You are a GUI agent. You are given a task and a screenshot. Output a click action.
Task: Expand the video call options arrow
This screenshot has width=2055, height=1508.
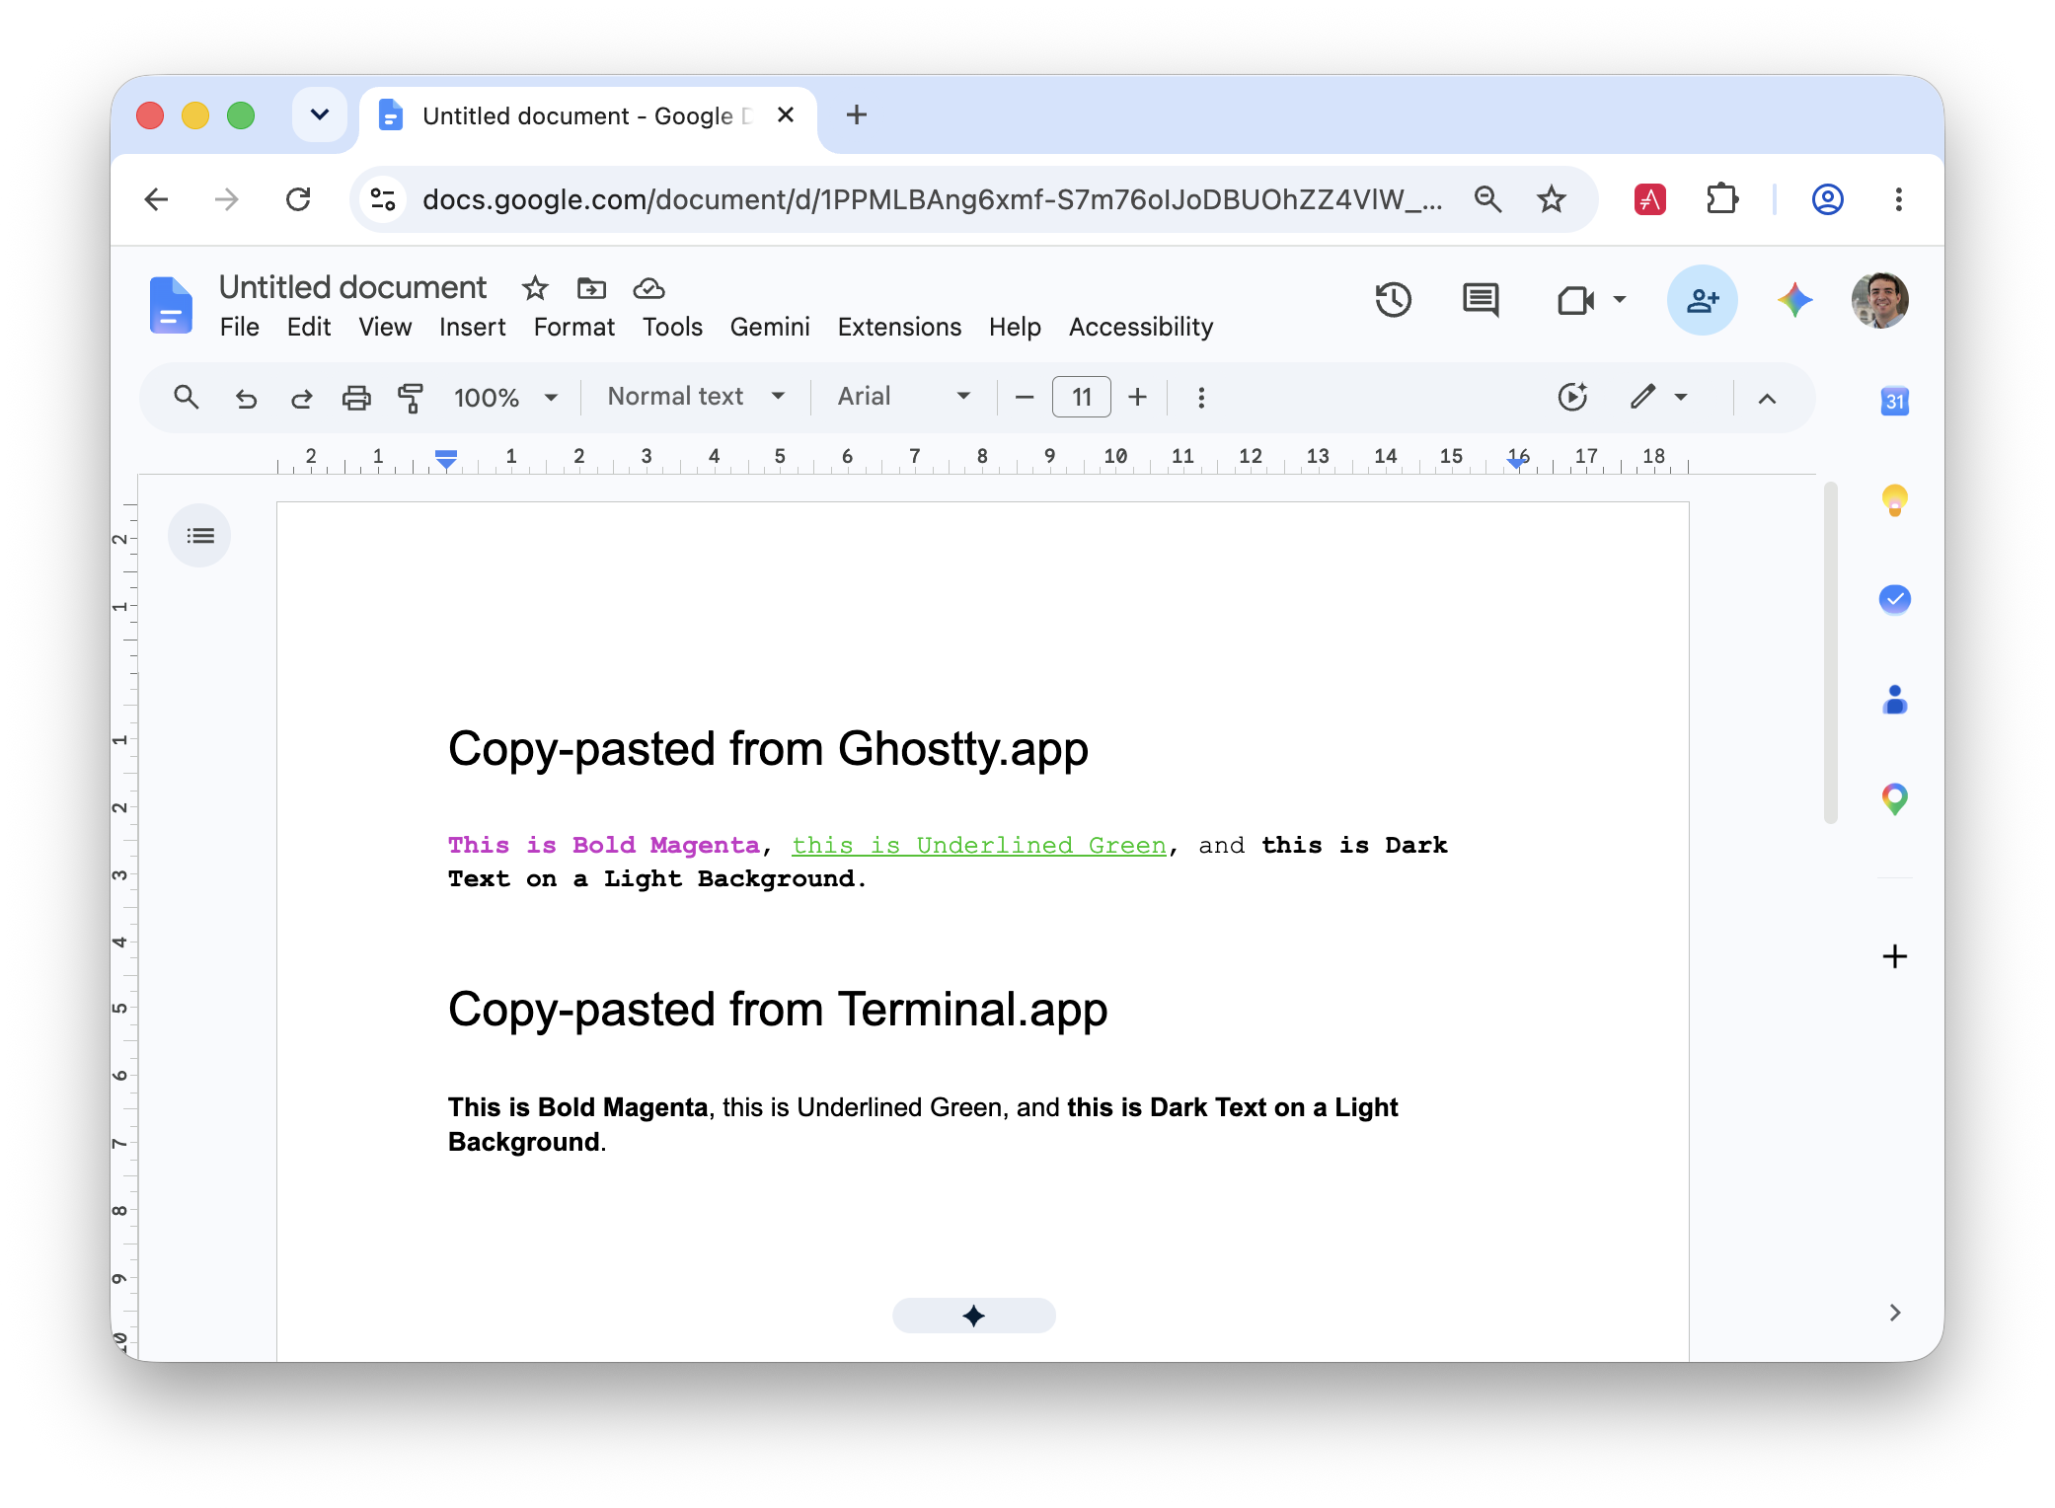click(1619, 299)
